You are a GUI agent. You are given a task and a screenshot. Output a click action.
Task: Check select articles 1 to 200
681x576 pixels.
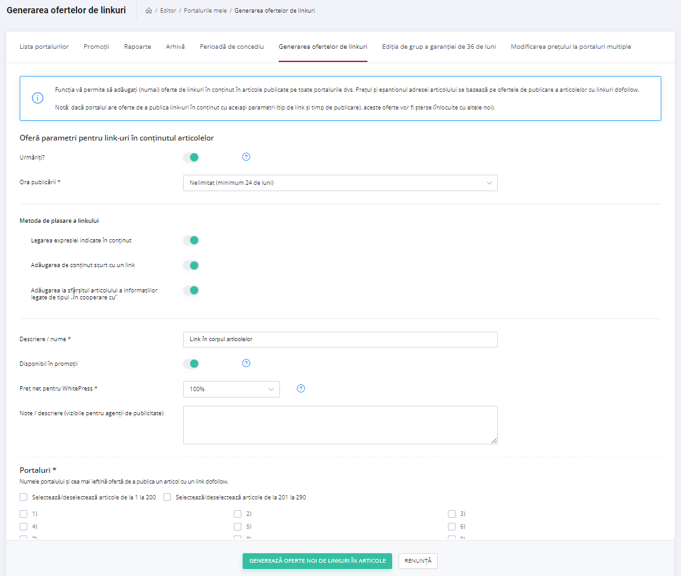tap(23, 497)
